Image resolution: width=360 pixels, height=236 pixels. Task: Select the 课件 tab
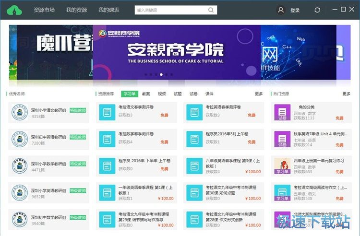(x=209, y=94)
